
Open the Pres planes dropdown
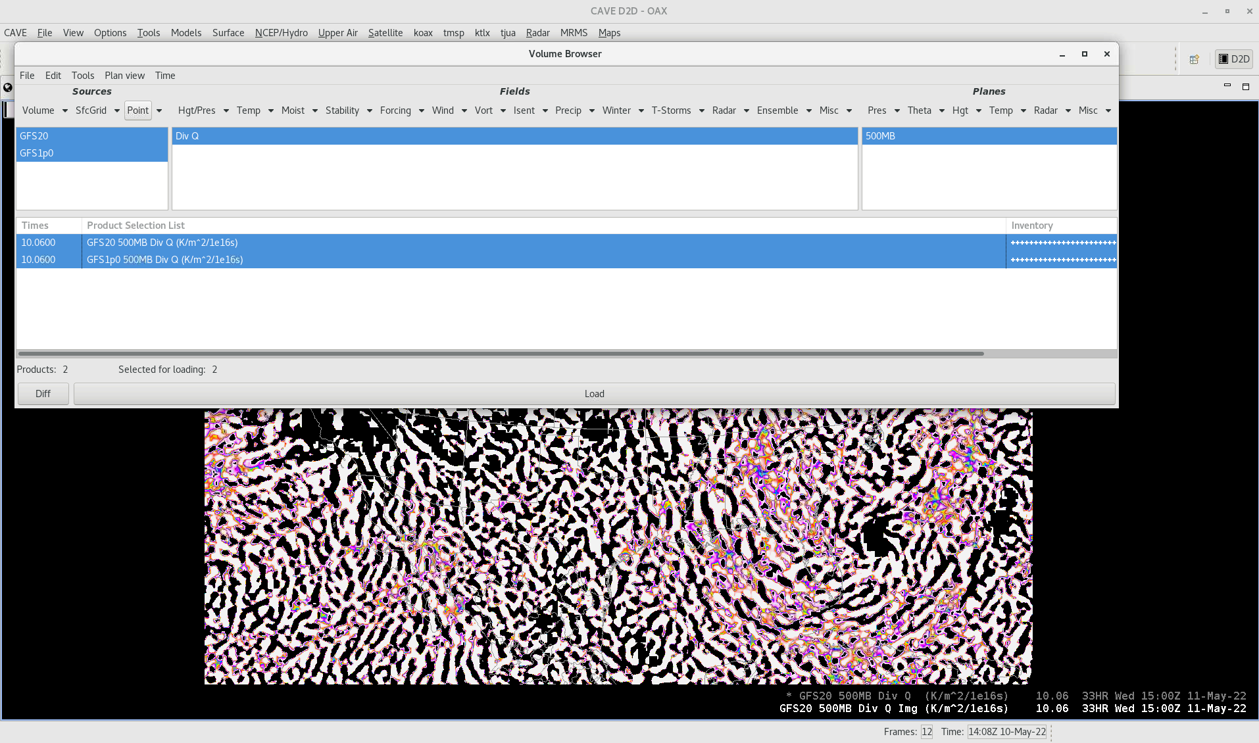883,110
